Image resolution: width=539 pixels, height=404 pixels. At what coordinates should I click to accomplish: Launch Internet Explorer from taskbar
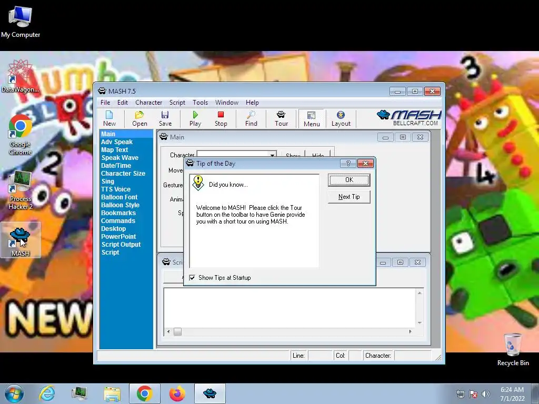point(47,393)
